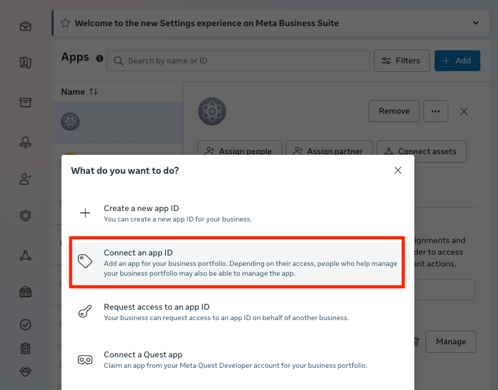Open the briefcase icon in sidebar

click(x=25, y=26)
